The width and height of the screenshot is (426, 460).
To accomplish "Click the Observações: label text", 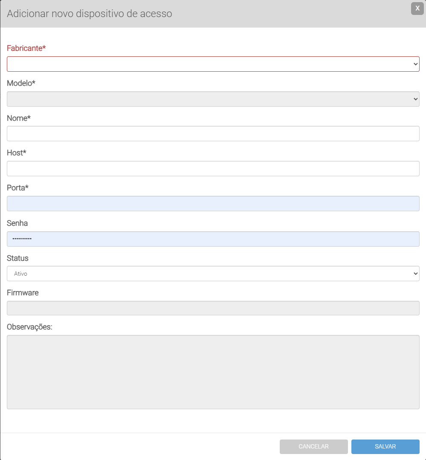I will pos(29,327).
